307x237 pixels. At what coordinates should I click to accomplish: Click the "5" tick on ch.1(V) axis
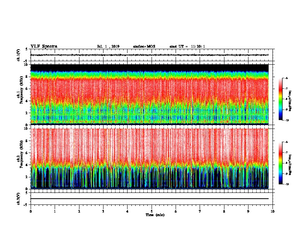pyautogui.click(x=27, y=49)
